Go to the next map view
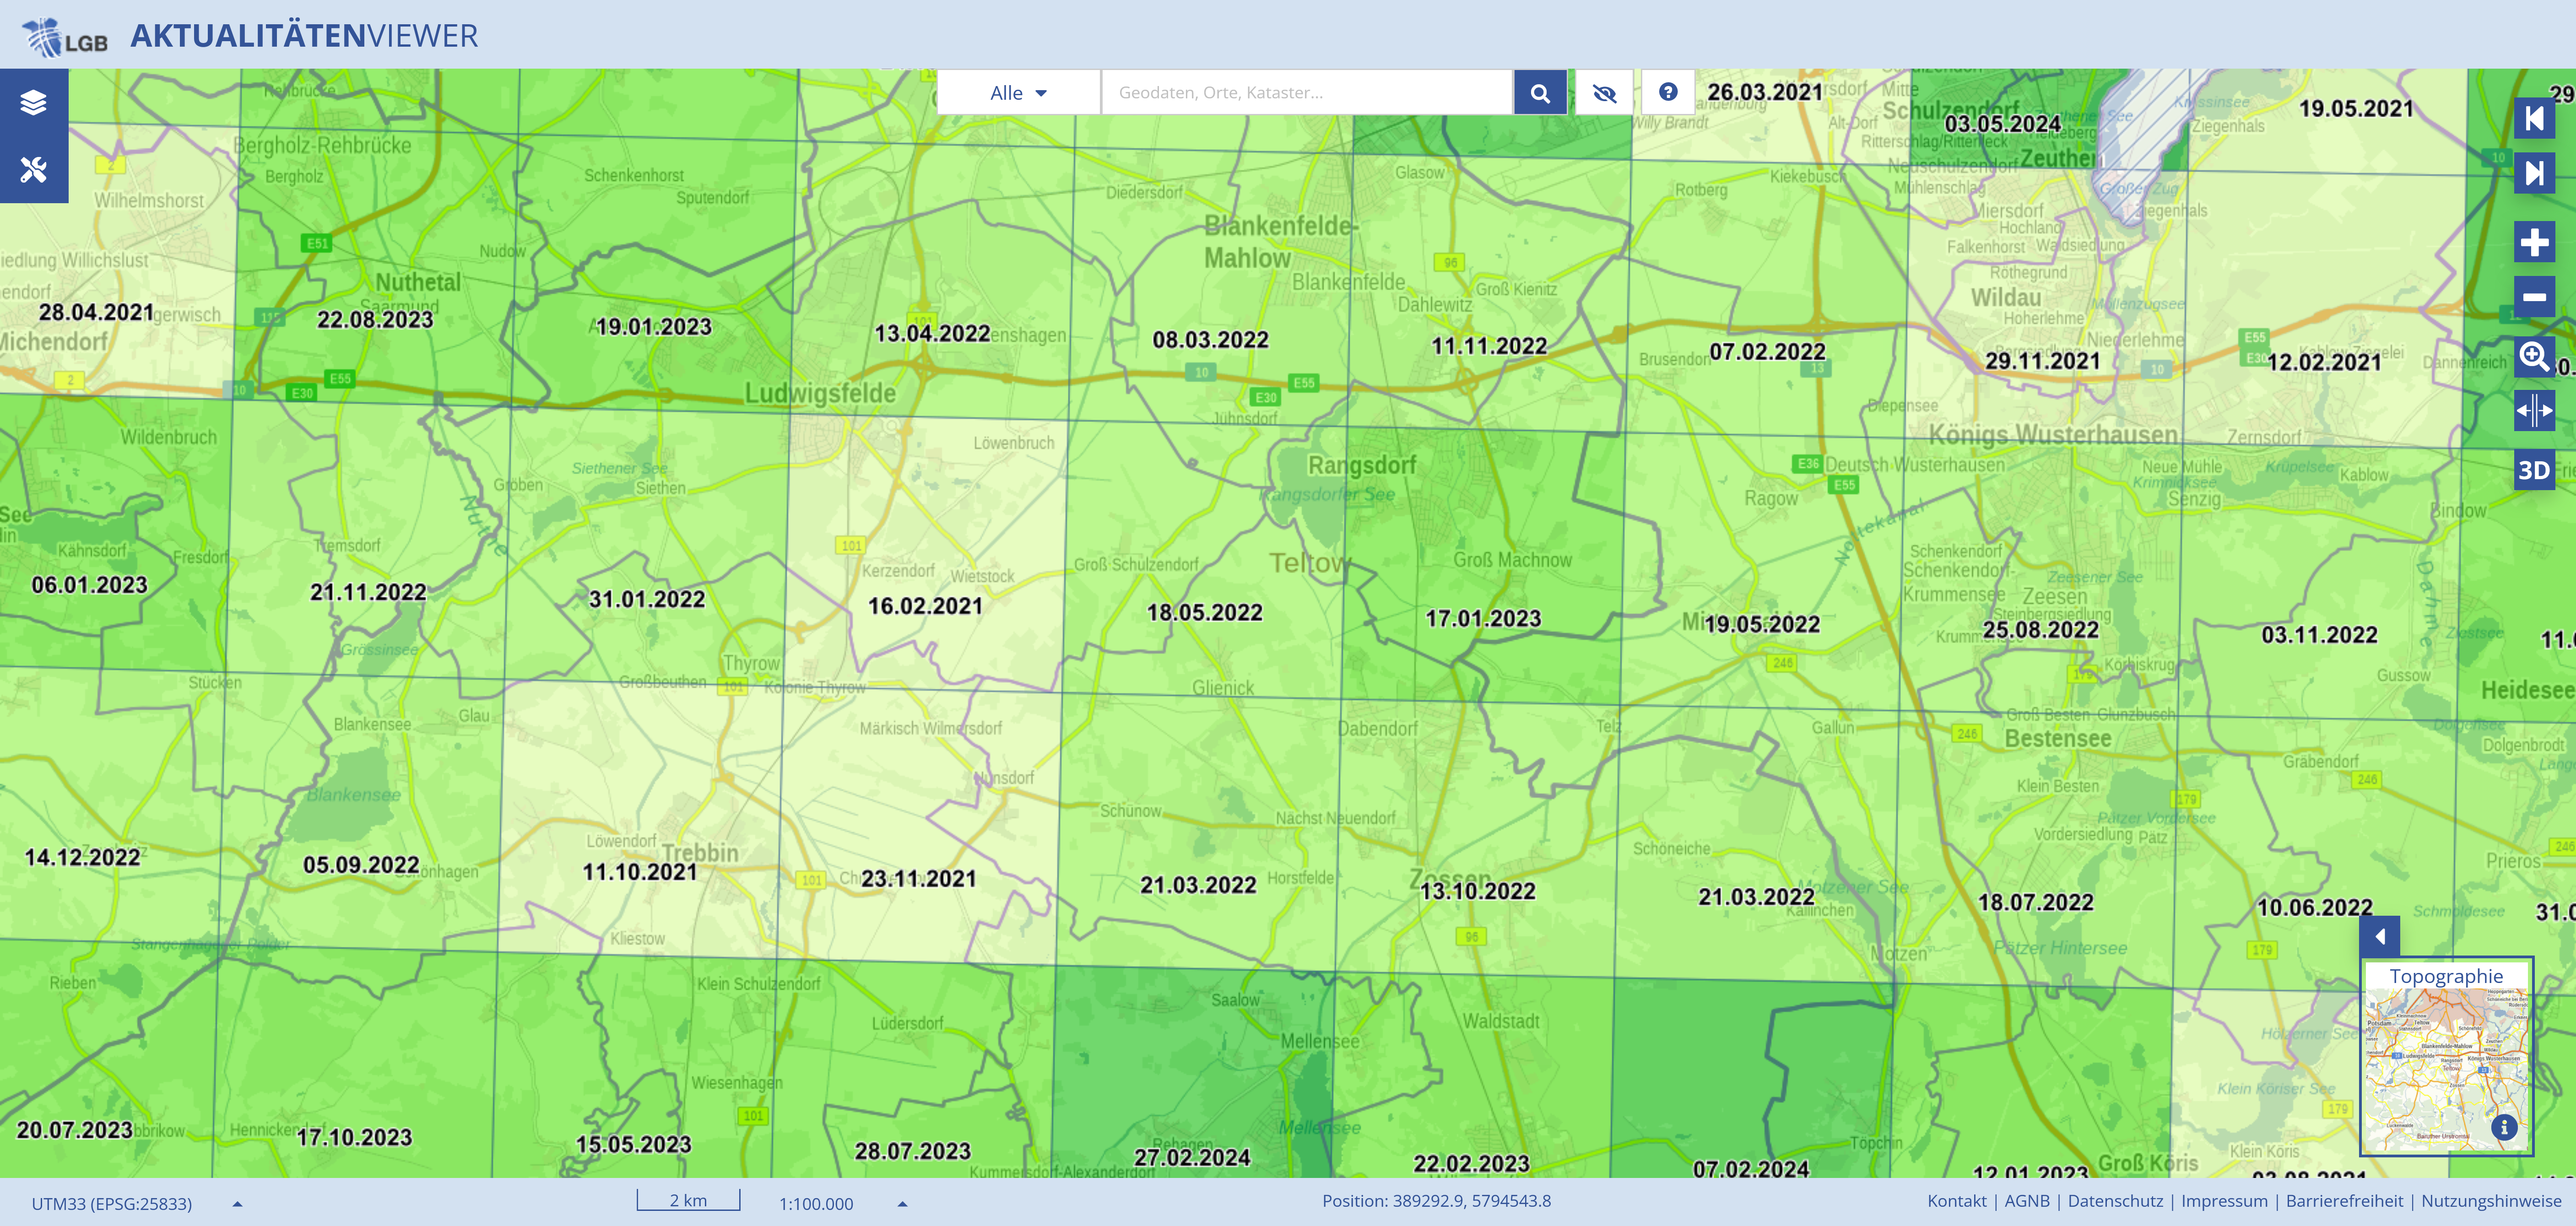2576x1226 pixels. pos(2534,174)
